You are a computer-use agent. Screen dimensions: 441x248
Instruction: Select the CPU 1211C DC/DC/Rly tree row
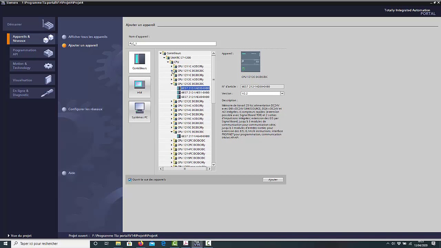(191, 75)
